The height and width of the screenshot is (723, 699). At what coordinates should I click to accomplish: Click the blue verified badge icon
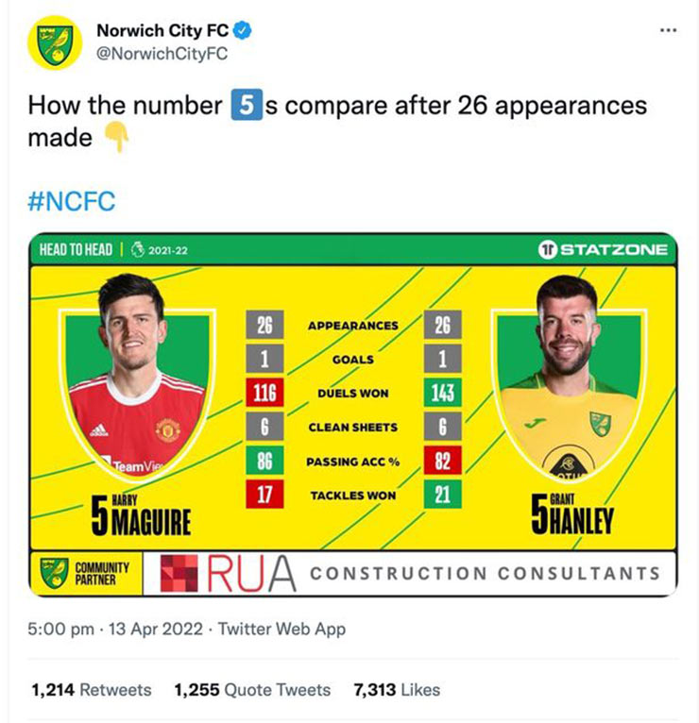tap(242, 30)
